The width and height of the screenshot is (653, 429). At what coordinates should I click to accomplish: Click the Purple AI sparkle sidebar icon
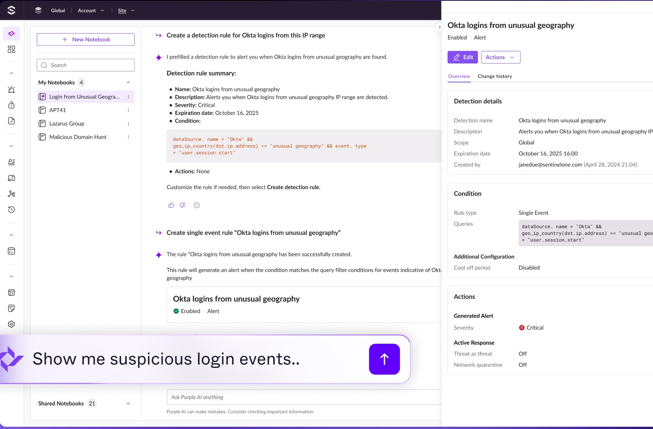coord(11,34)
